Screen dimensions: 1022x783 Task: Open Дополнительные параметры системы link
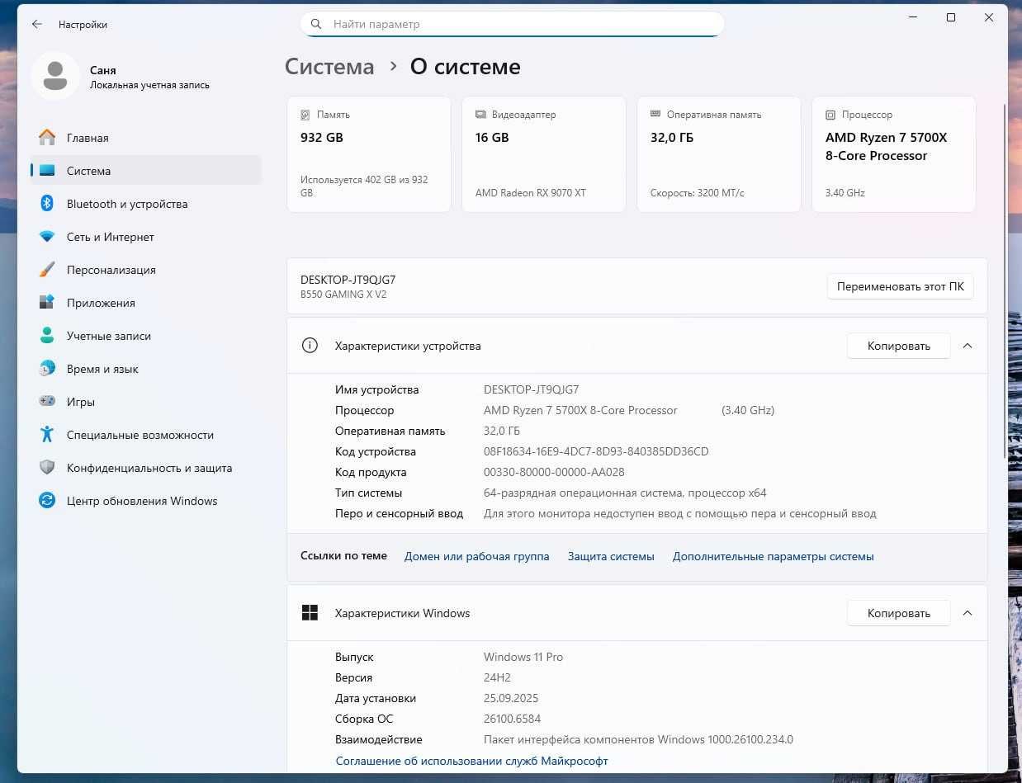773,556
